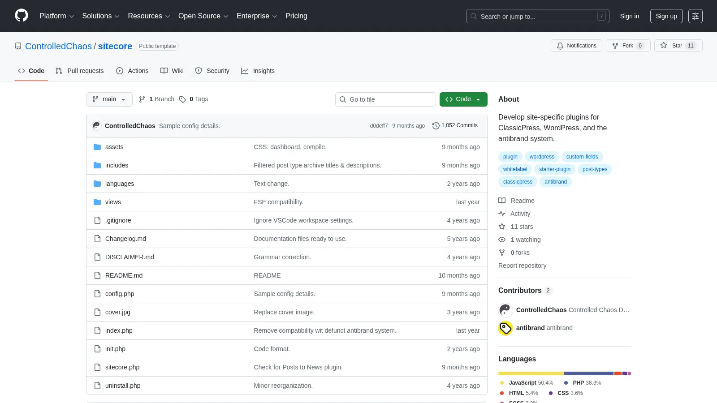Viewport: 717px width, 403px height.
Task: Click the Pricing link
Action: click(x=296, y=16)
